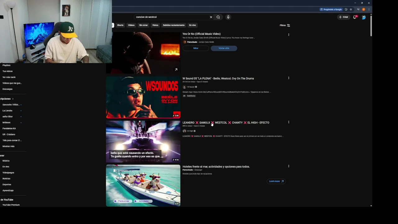This screenshot has width=398, height=224.
Task: Open options menu for EFECTO video
Action: (289, 122)
